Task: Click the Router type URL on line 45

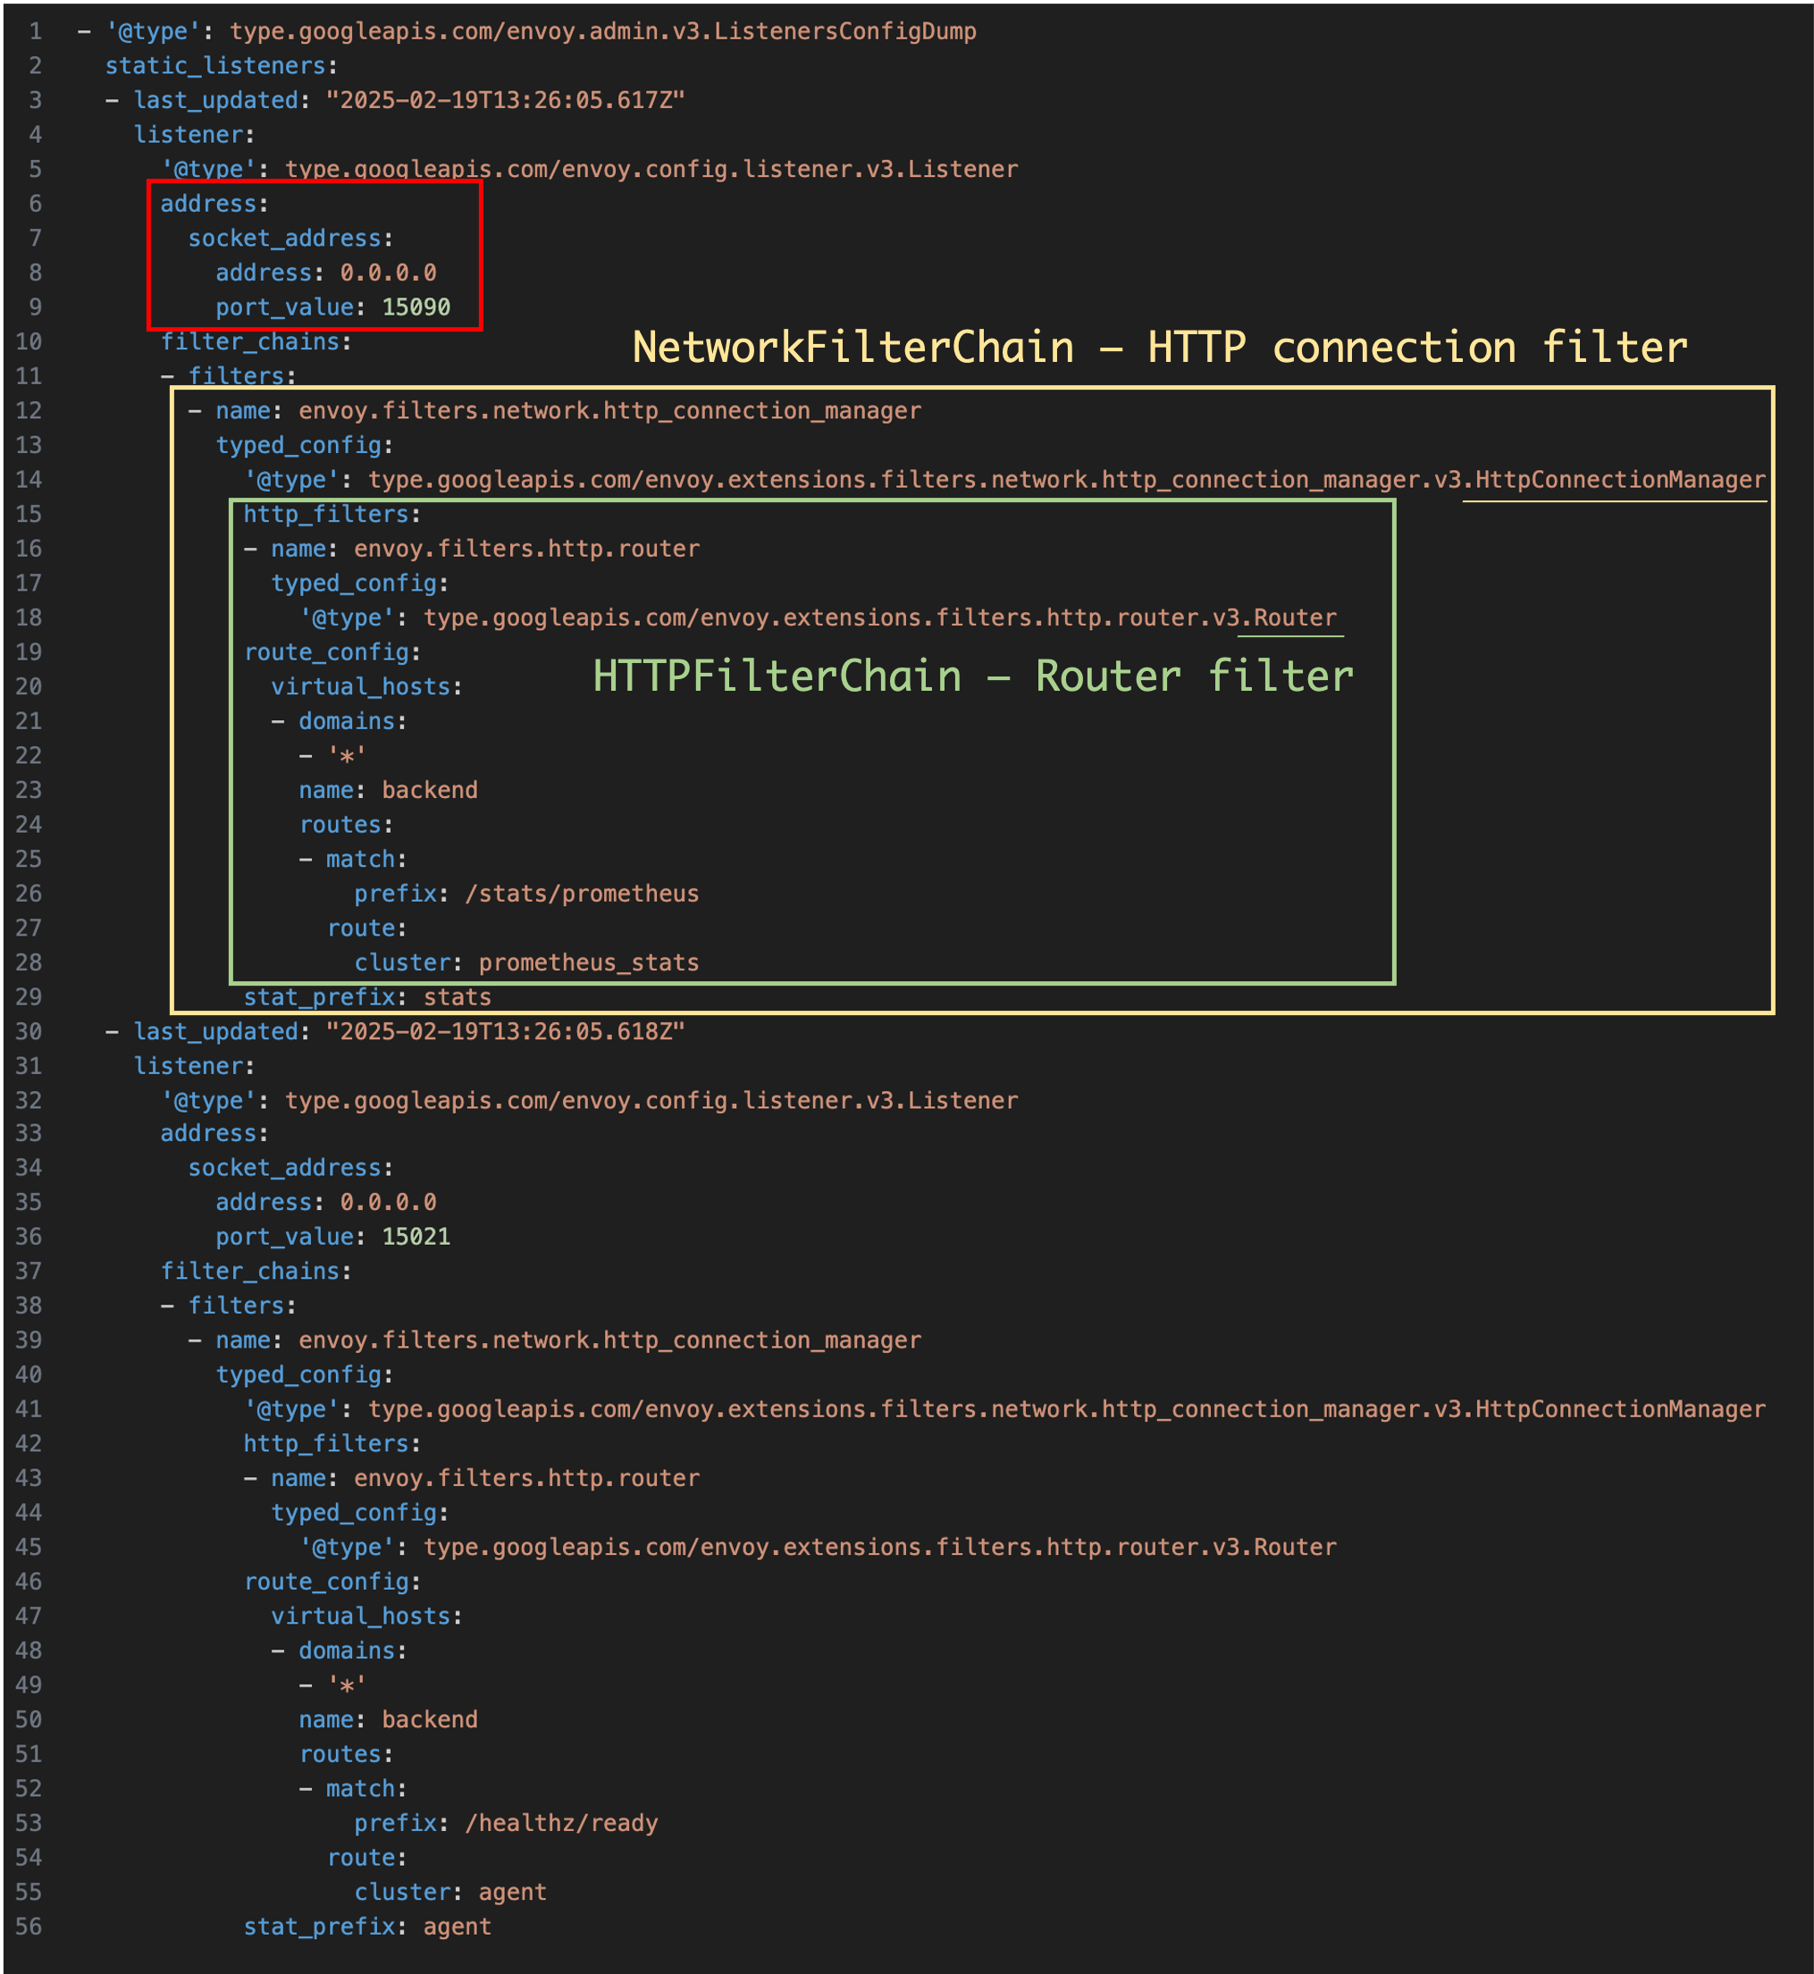Action: (x=879, y=1547)
